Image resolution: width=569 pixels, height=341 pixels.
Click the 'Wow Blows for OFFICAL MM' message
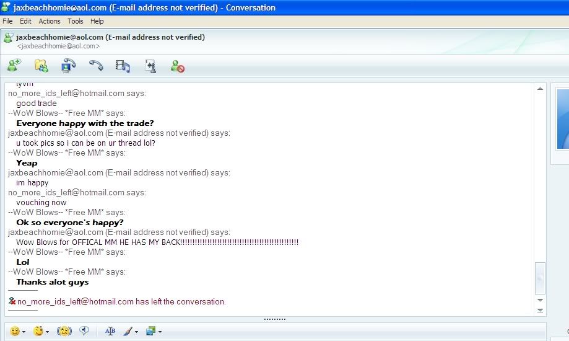tap(157, 242)
